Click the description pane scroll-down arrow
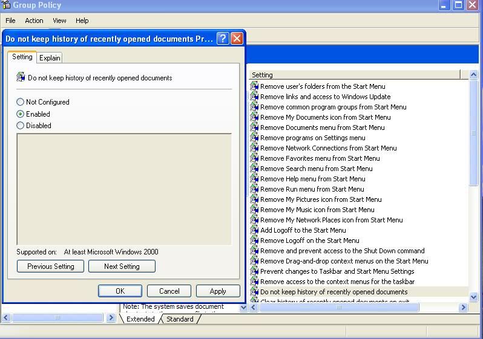Image resolution: width=483 pixels, height=339 pixels. (x=243, y=307)
